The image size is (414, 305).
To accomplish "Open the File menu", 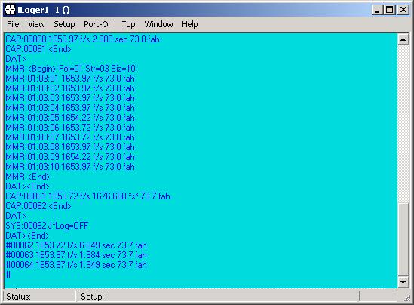I will [13, 24].
